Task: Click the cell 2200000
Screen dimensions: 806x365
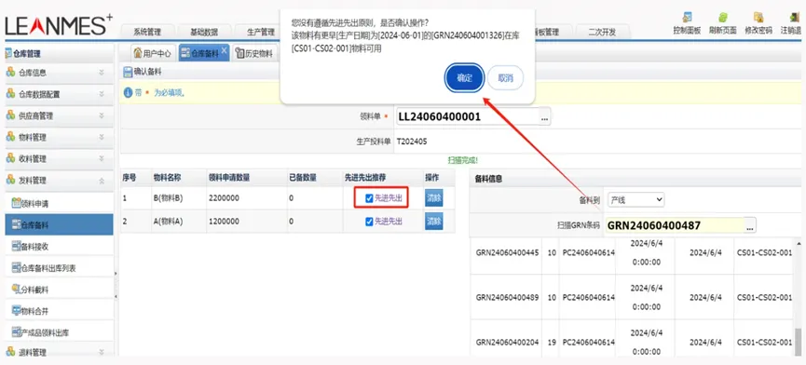Action: coord(224,198)
